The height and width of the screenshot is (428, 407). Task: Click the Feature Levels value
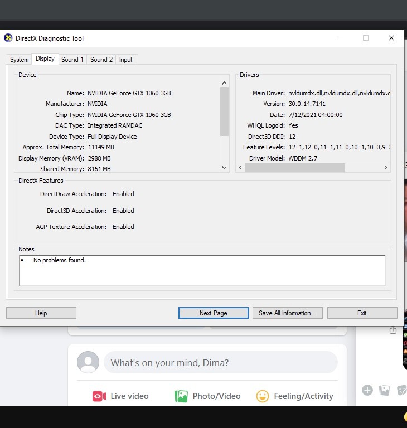339,147
